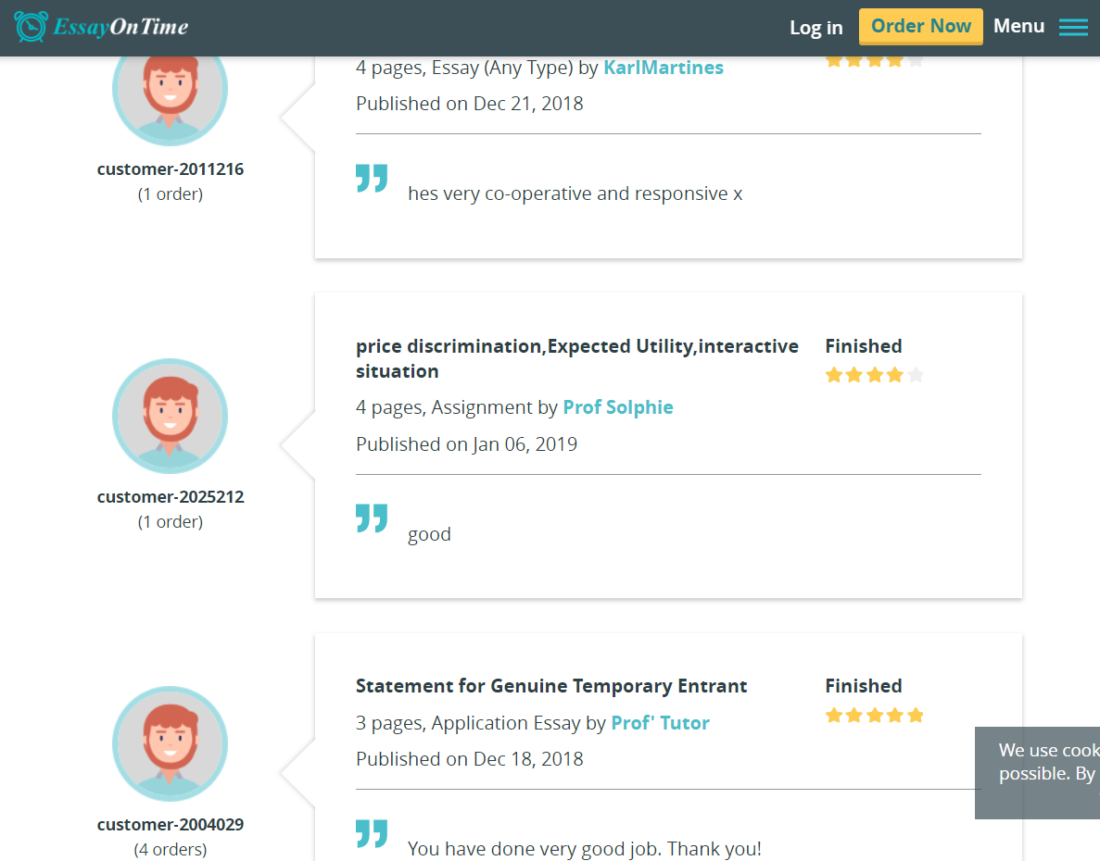Click 'Published on Dec 21, 2018' text
Image resolution: width=1100 pixels, height=861 pixels.
pyautogui.click(x=469, y=104)
